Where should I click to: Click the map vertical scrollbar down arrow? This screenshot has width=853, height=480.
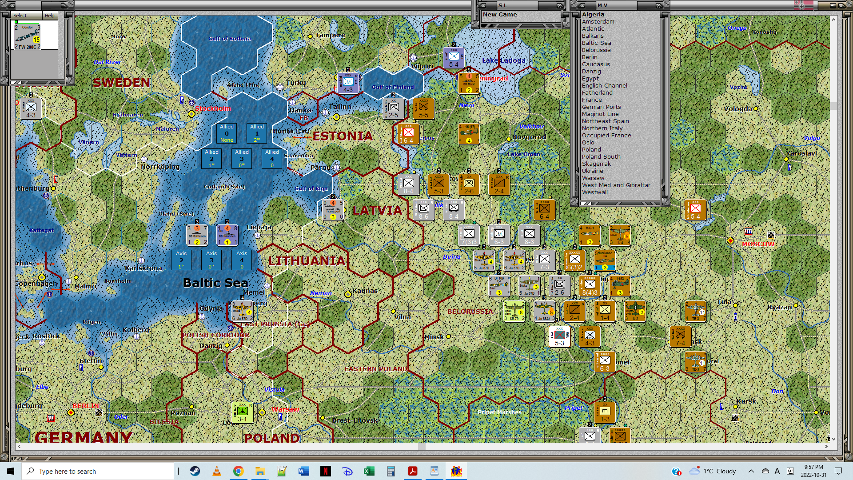pos(833,439)
